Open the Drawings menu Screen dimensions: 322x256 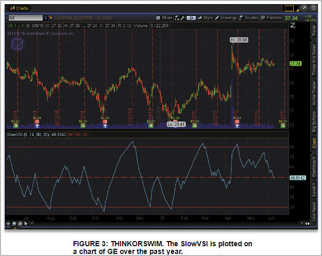226,18
